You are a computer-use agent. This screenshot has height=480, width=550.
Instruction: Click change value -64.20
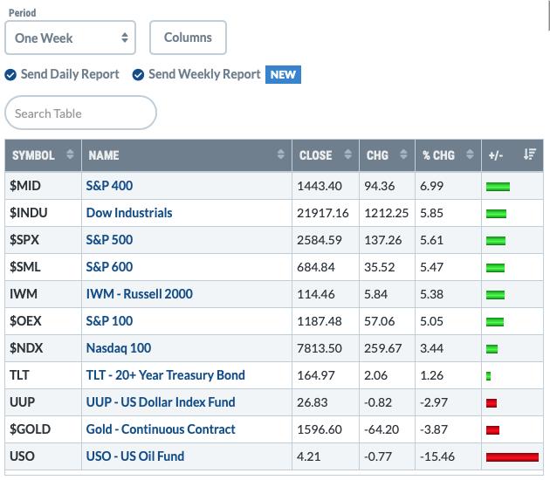(382, 429)
